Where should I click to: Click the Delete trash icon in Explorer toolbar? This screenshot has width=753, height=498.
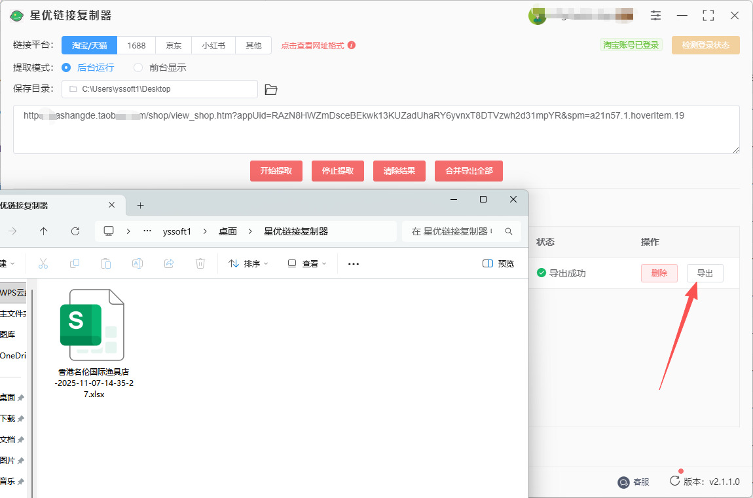point(200,263)
